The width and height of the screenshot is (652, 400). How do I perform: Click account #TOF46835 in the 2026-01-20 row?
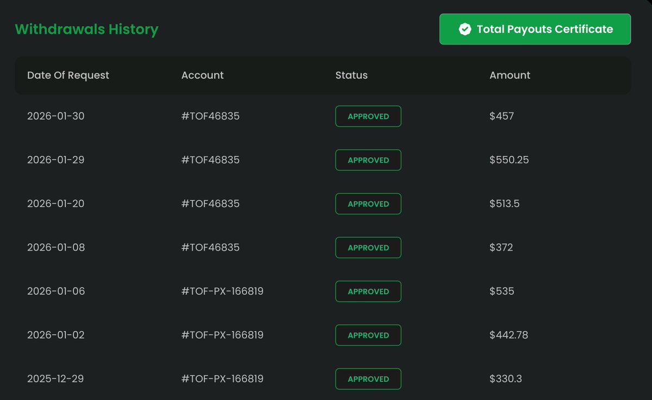click(x=210, y=204)
